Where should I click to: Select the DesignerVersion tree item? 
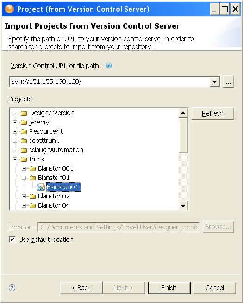click(x=52, y=113)
